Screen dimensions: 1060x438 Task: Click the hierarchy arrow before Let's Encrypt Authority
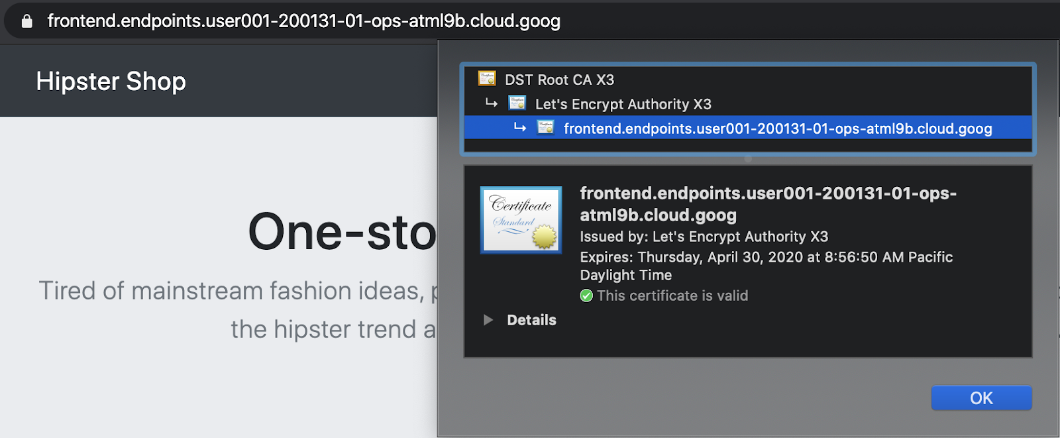491,103
